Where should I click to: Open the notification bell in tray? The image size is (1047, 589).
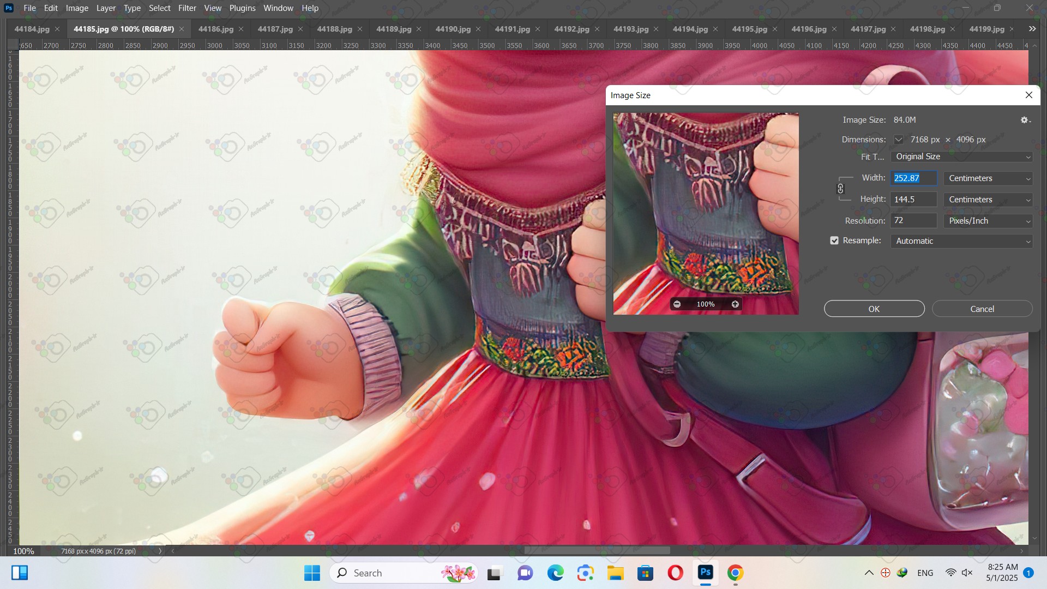(1028, 573)
